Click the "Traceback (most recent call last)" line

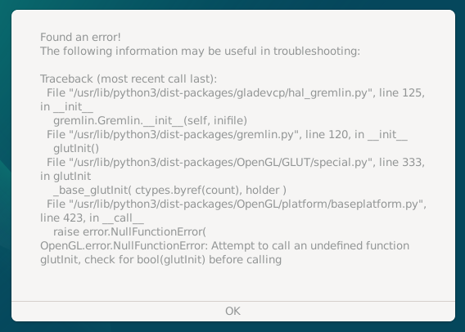129,79
